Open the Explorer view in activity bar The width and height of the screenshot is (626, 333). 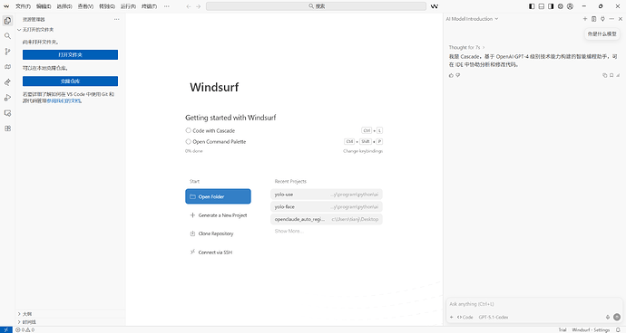(7, 21)
